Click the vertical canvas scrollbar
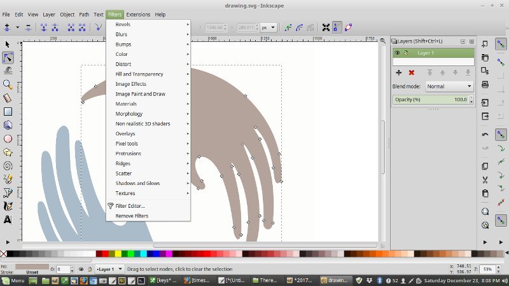The height and width of the screenshot is (286, 509). 383,147
